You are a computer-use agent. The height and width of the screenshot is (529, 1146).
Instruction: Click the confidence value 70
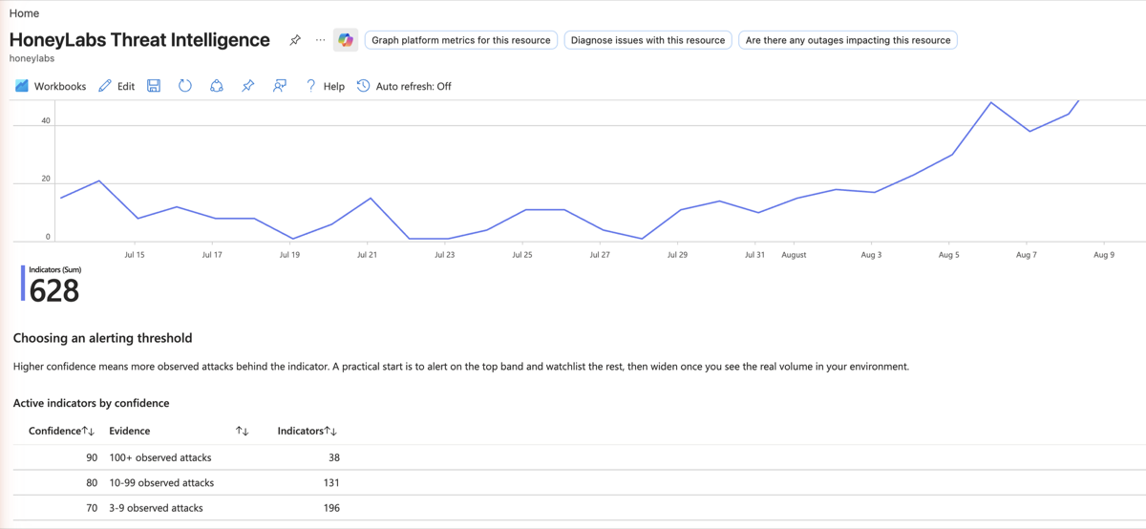pyautogui.click(x=92, y=508)
